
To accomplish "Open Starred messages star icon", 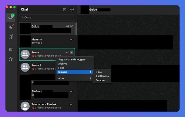I will (x=11, y=59).
